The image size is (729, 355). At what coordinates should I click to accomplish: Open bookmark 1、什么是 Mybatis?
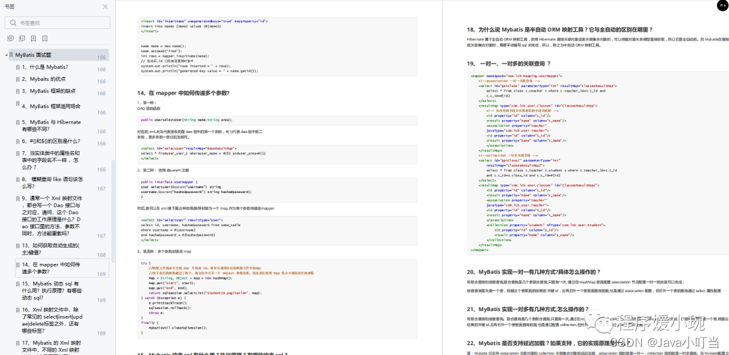coord(45,67)
